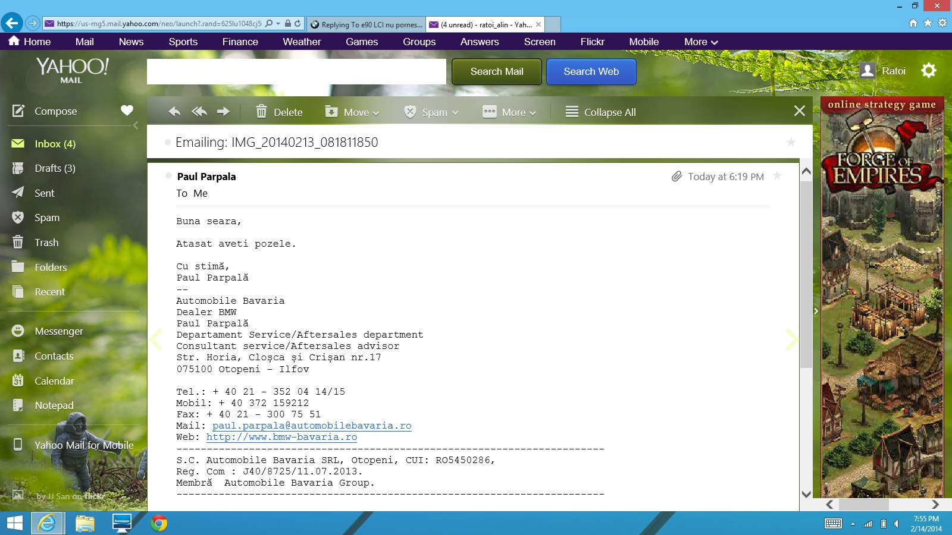
Task: Open Calendar in the sidebar
Action: (x=54, y=381)
